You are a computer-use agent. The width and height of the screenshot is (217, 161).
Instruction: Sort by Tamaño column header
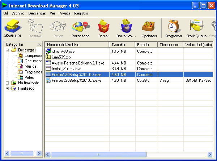click(122, 45)
